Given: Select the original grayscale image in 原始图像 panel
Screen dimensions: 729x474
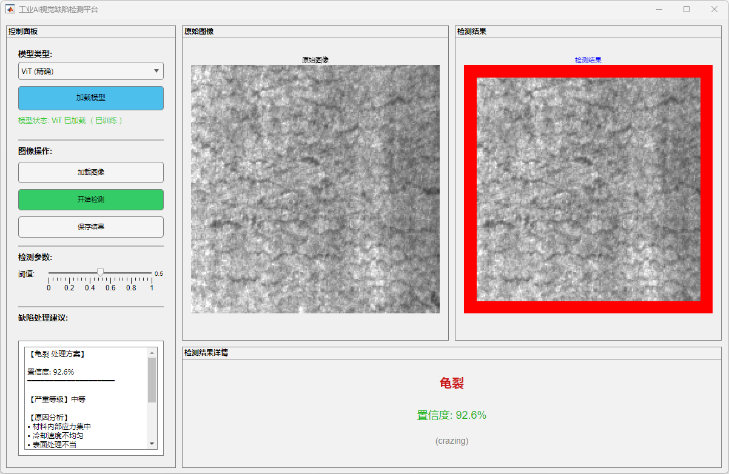Looking at the screenshot, I should (315, 189).
